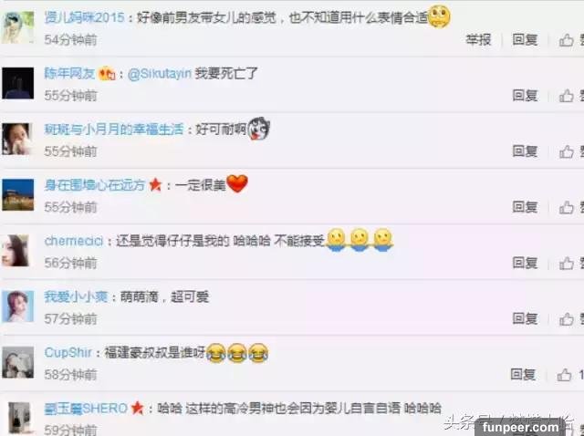Click 举报 to report first comment

tap(478, 39)
